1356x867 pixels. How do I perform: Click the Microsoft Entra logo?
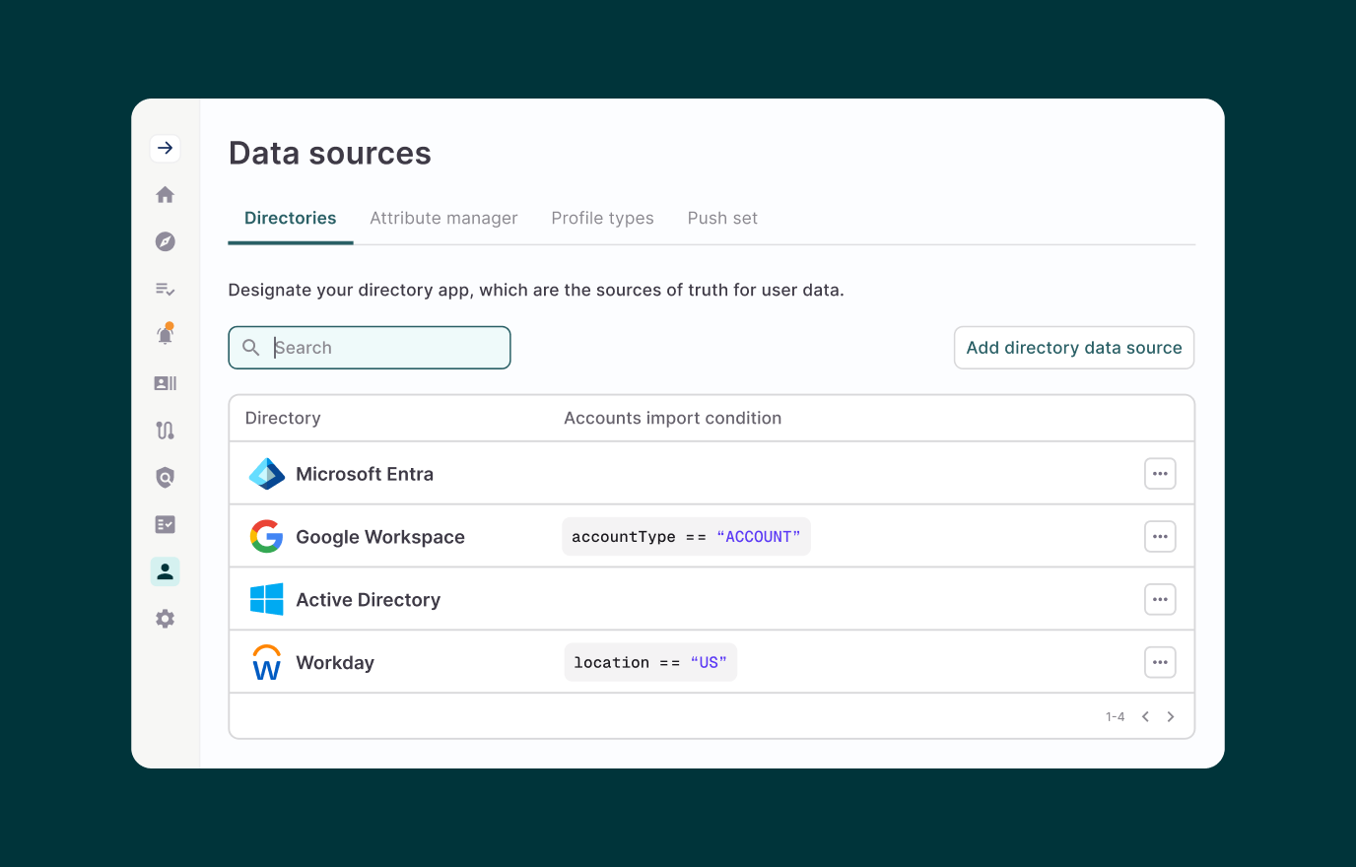[x=267, y=474]
